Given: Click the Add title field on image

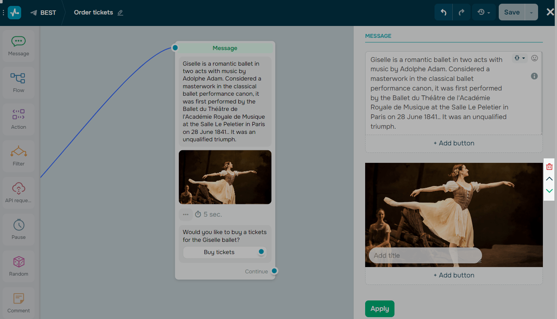Looking at the screenshot, I should pyautogui.click(x=425, y=256).
